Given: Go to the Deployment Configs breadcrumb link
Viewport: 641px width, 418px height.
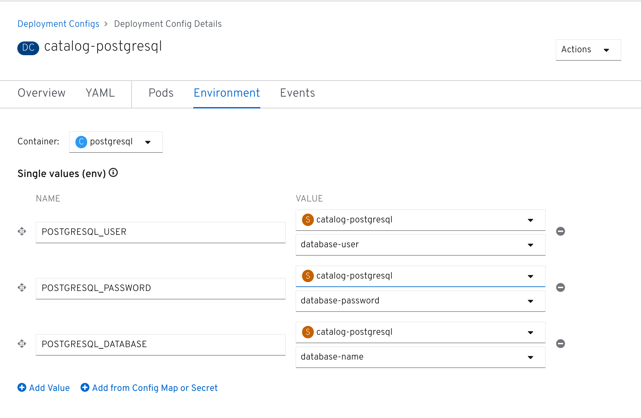Looking at the screenshot, I should (x=58, y=24).
